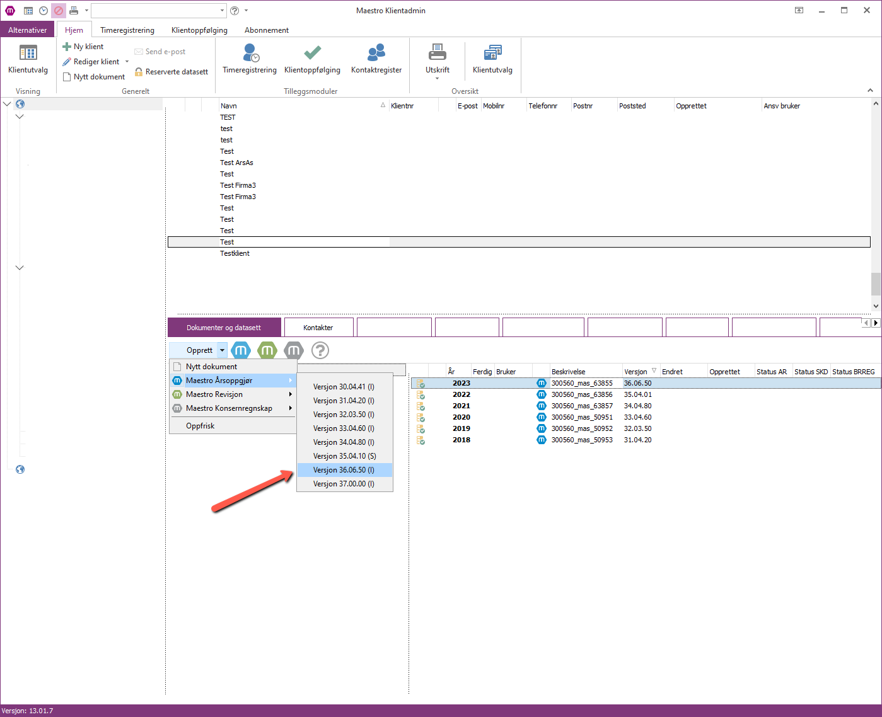Open Utskrift printer menu

438,61
